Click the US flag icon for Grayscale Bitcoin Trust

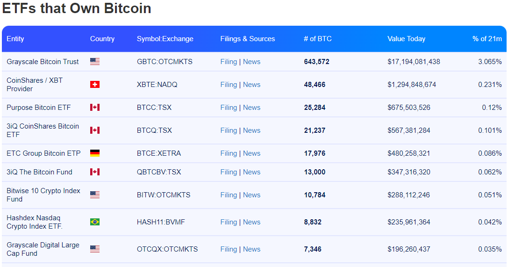coord(95,62)
